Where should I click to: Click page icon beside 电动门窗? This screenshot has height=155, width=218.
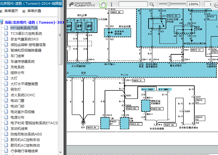point(6,100)
